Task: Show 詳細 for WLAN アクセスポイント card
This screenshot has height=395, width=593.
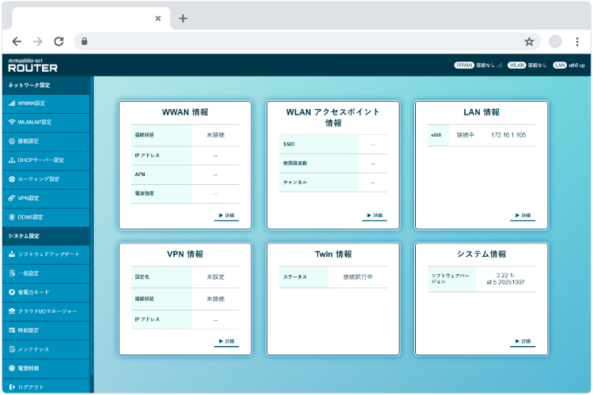Action: tap(374, 216)
